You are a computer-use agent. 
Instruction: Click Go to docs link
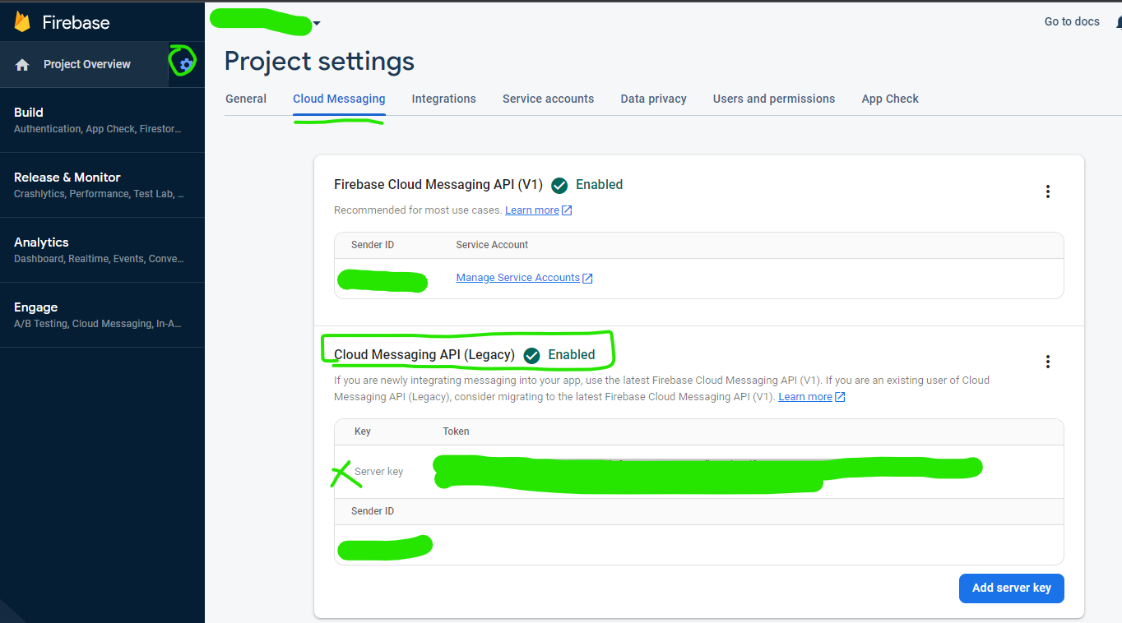[1072, 21]
